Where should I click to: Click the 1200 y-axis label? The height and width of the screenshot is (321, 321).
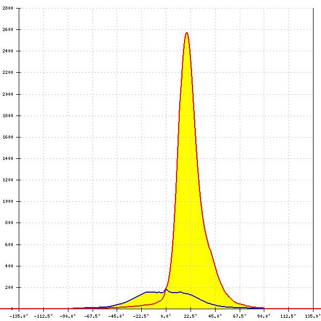(8, 180)
